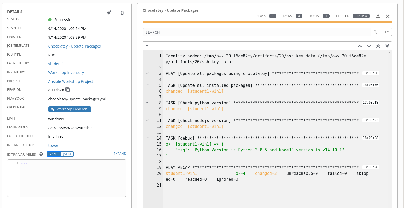Click the ELAPSED 00:01:34 badge

(x=362, y=16)
